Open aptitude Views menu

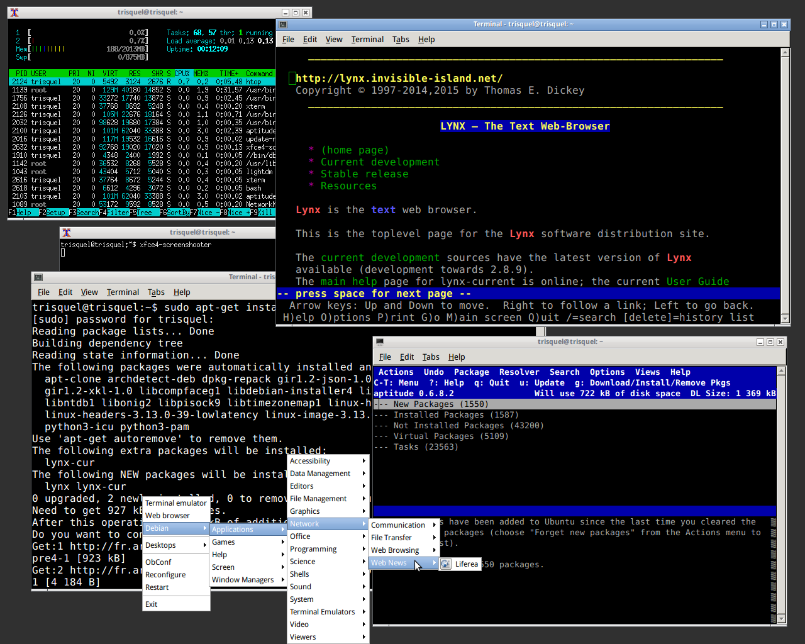point(648,372)
